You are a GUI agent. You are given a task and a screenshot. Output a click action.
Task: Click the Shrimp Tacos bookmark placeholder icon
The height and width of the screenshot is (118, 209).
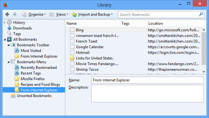[72, 69]
